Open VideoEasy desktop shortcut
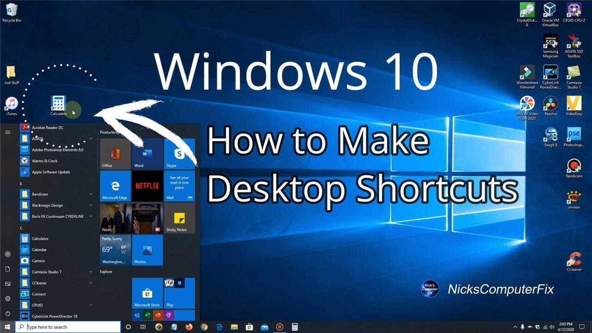 click(x=574, y=106)
